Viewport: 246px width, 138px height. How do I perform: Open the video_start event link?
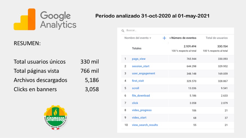tap(139, 118)
